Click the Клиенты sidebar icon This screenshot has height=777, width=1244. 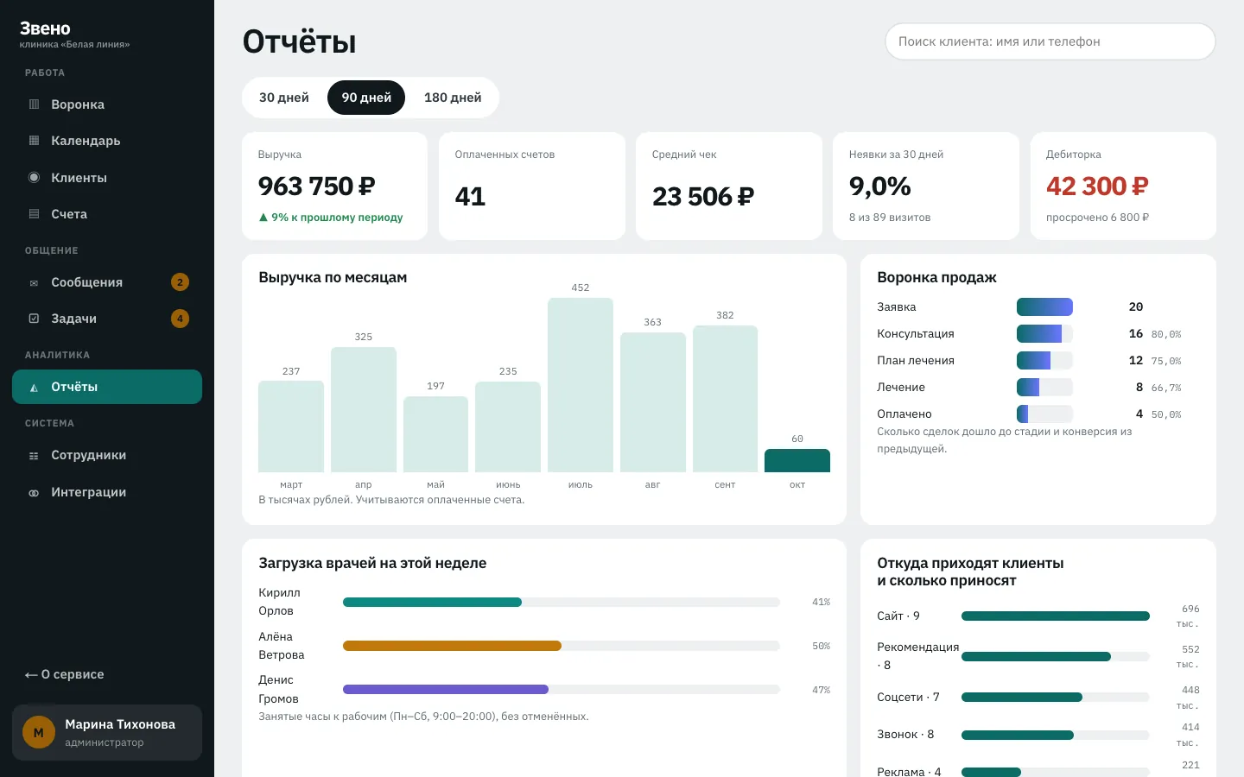point(35,178)
